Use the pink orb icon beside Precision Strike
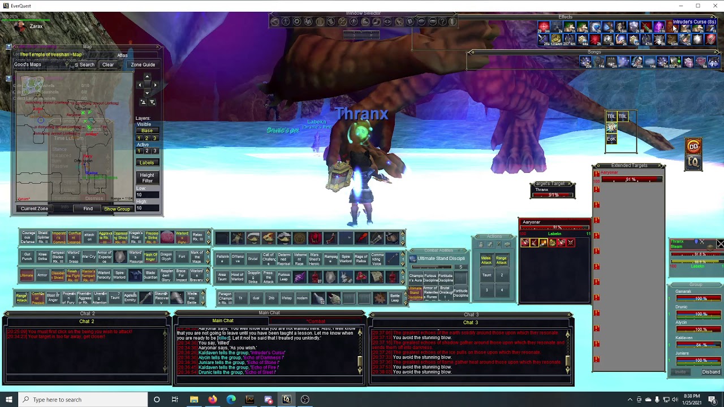 point(167,237)
